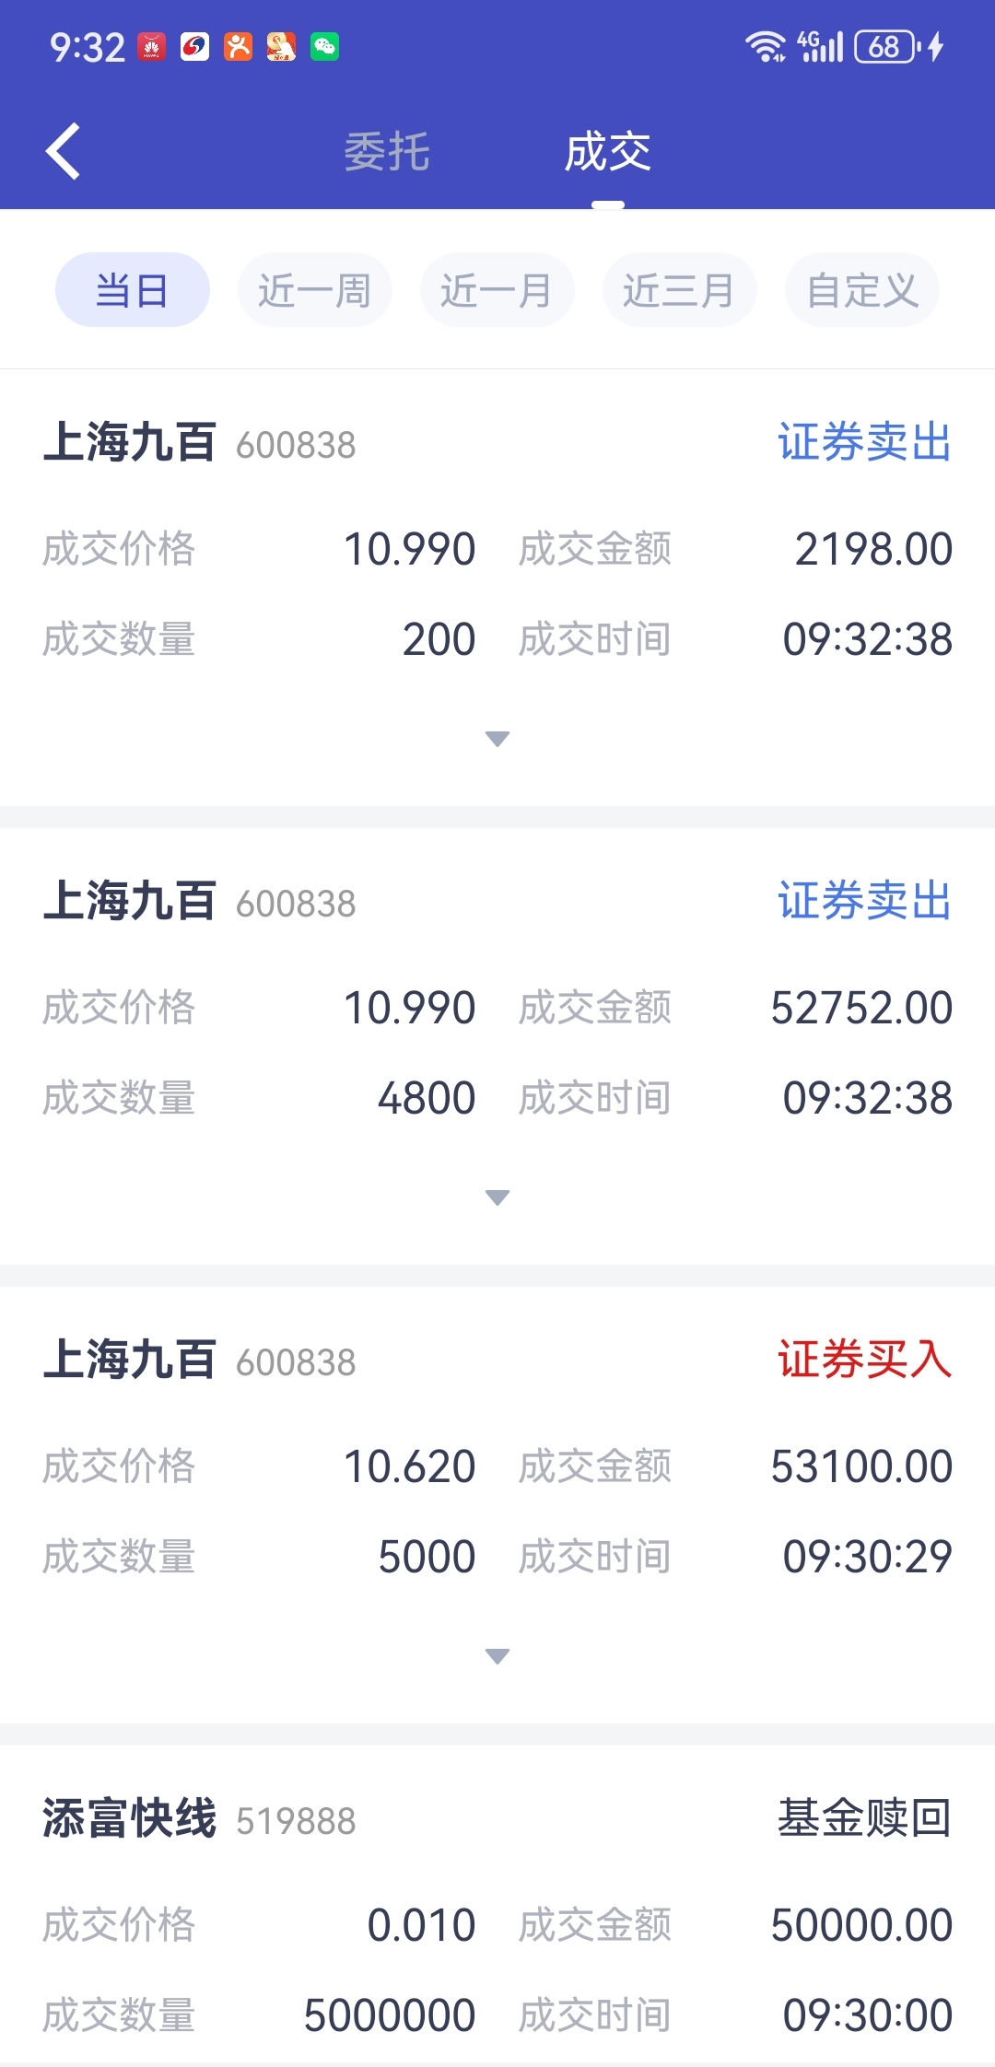Select the 成交 tab
This screenshot has height=2067, width=995.
click(x=608, y=152)
